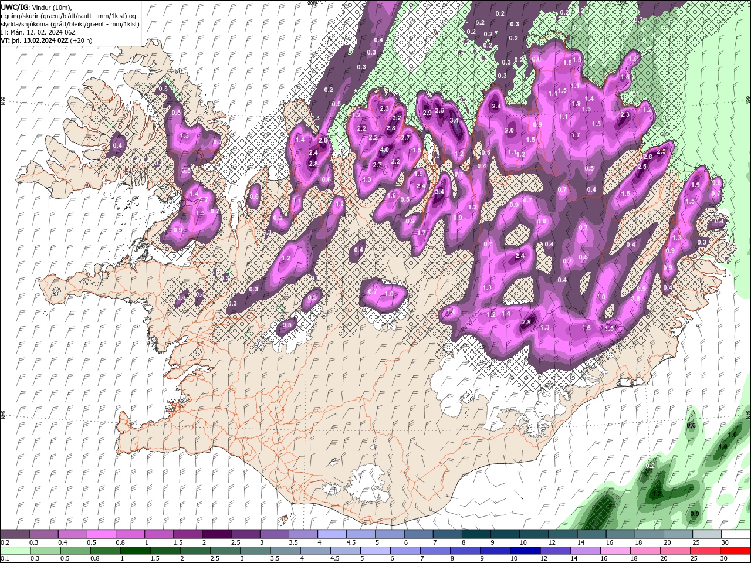The image size is (751, 563).
Task: Pick the 1.5 mm purple swatch in snow legend
Action: click(x=188, y=534)
